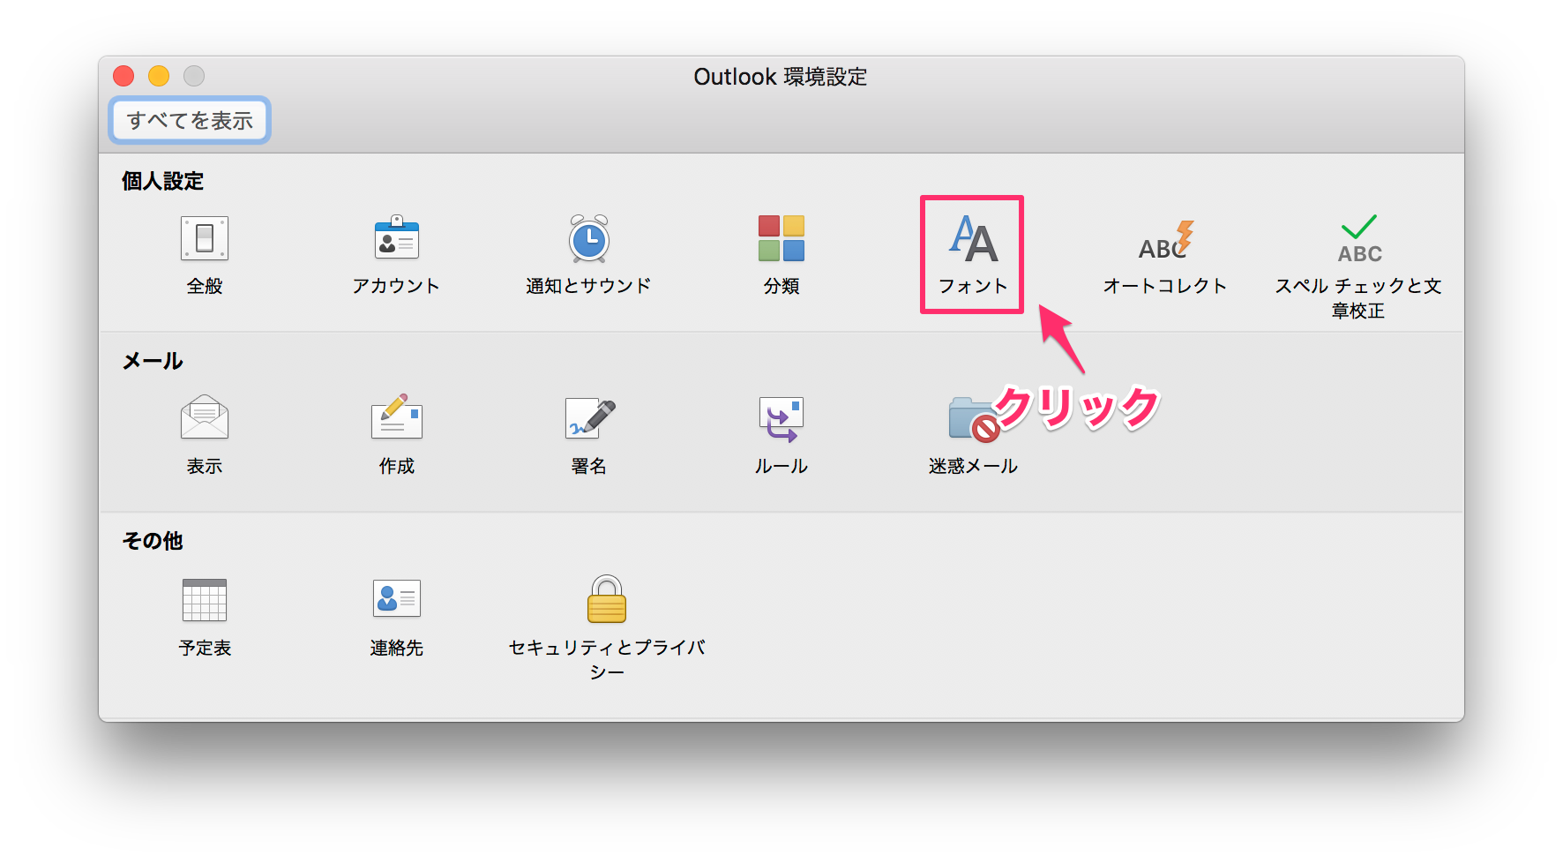Open the ルール (Rules) icon
Screen dimensions: 1563x863
coord(781,418)
